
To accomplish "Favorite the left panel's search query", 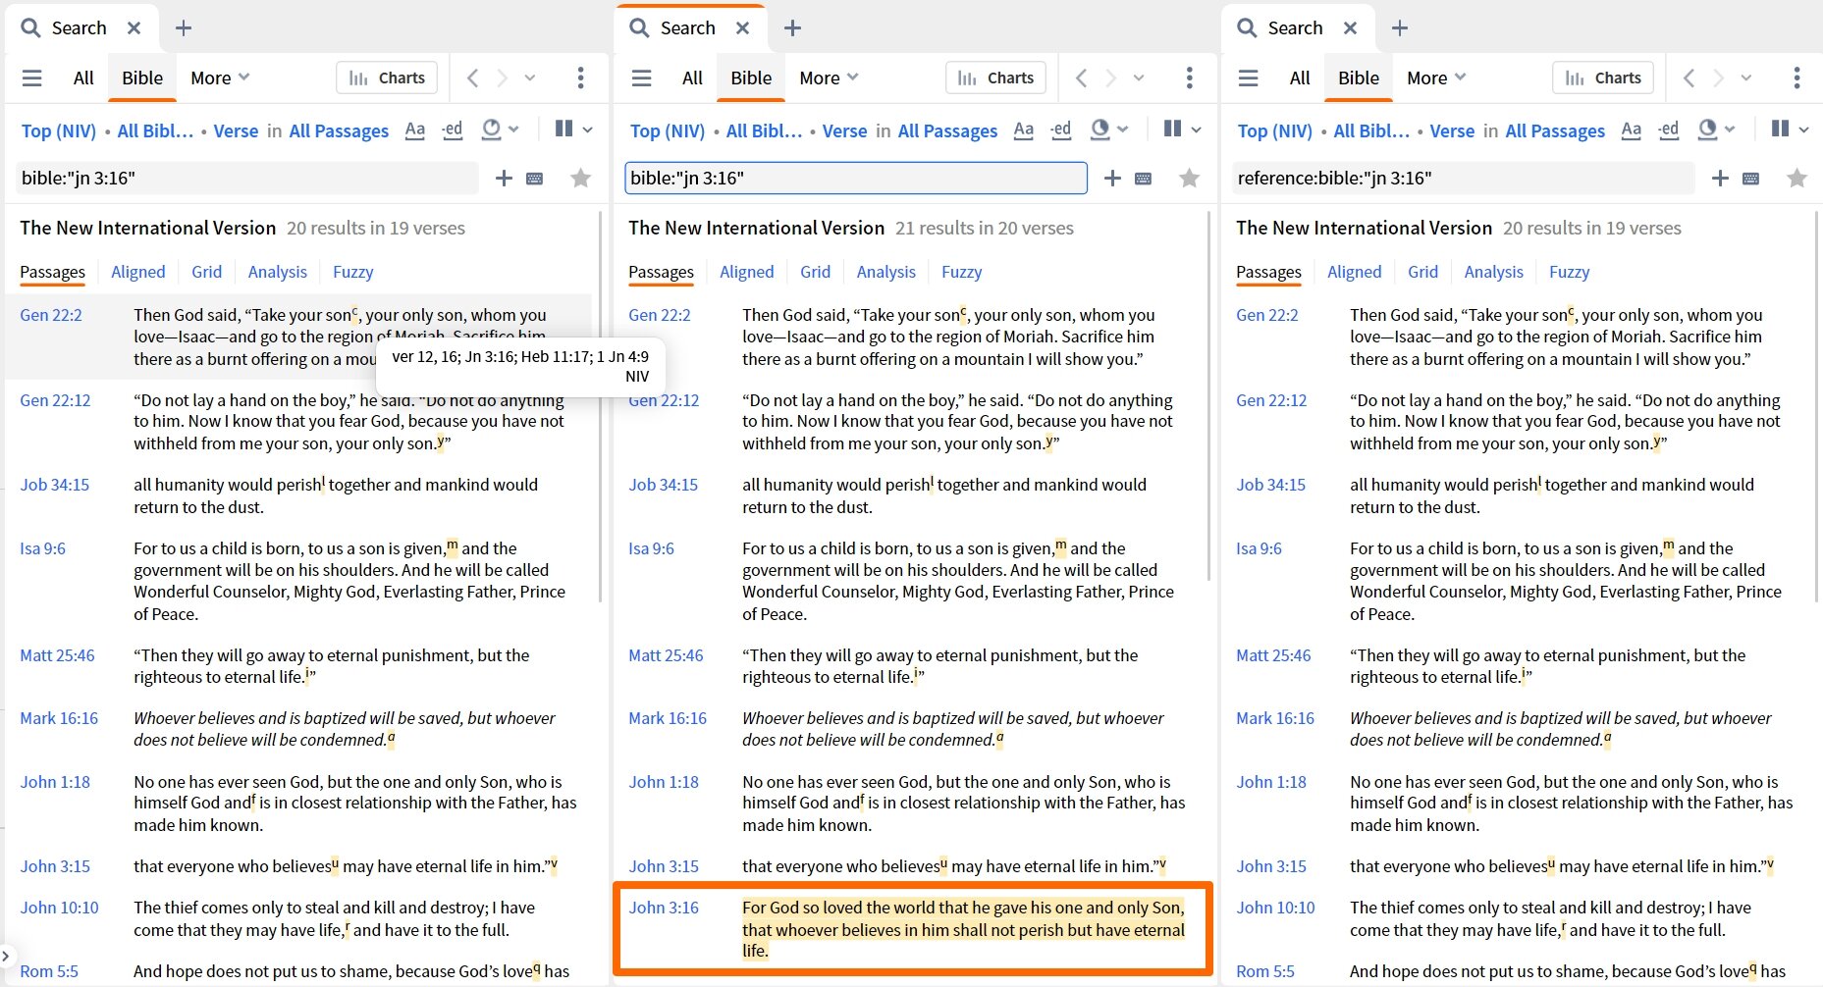I will click(x=581, y=178).
